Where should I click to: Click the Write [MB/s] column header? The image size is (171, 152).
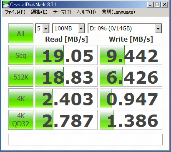(131, 39)
